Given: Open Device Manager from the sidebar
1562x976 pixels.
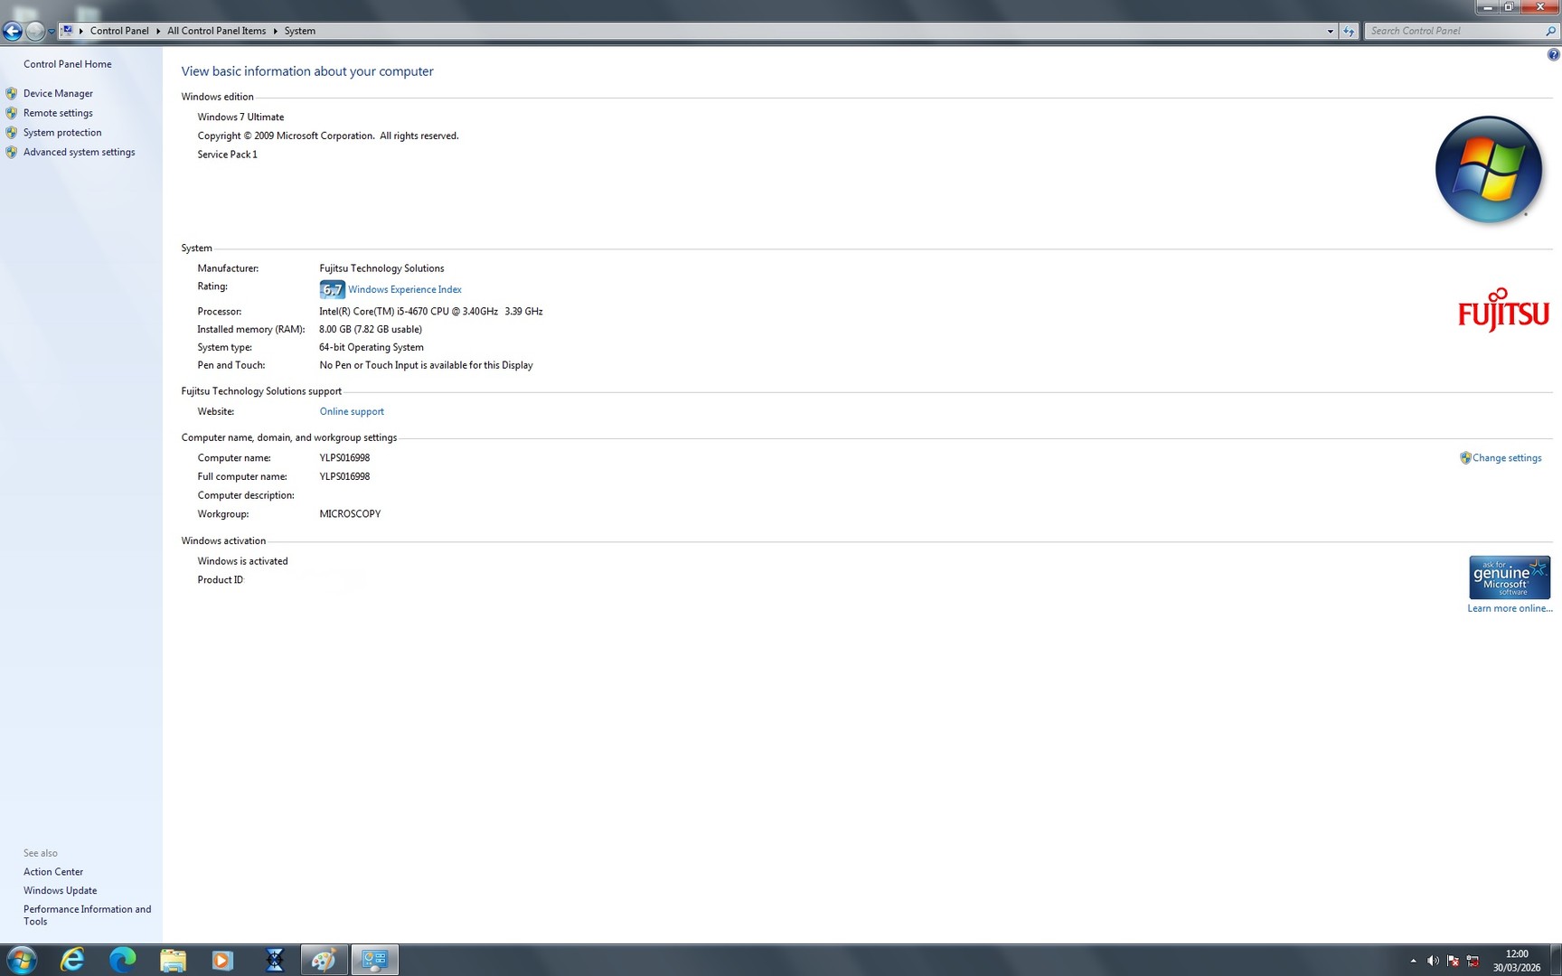Looking at the screenshot, I should coord(58,93).
